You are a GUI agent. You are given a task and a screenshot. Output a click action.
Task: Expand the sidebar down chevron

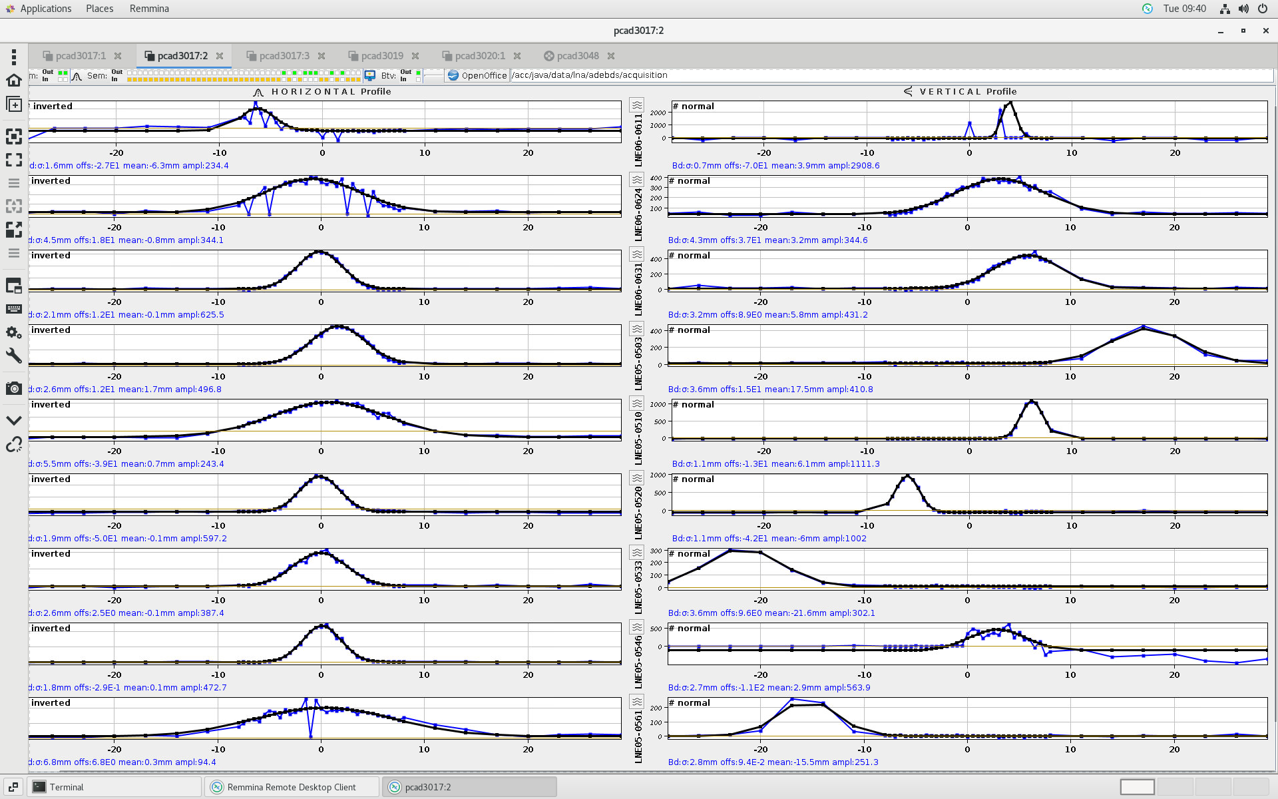[13, 420]
